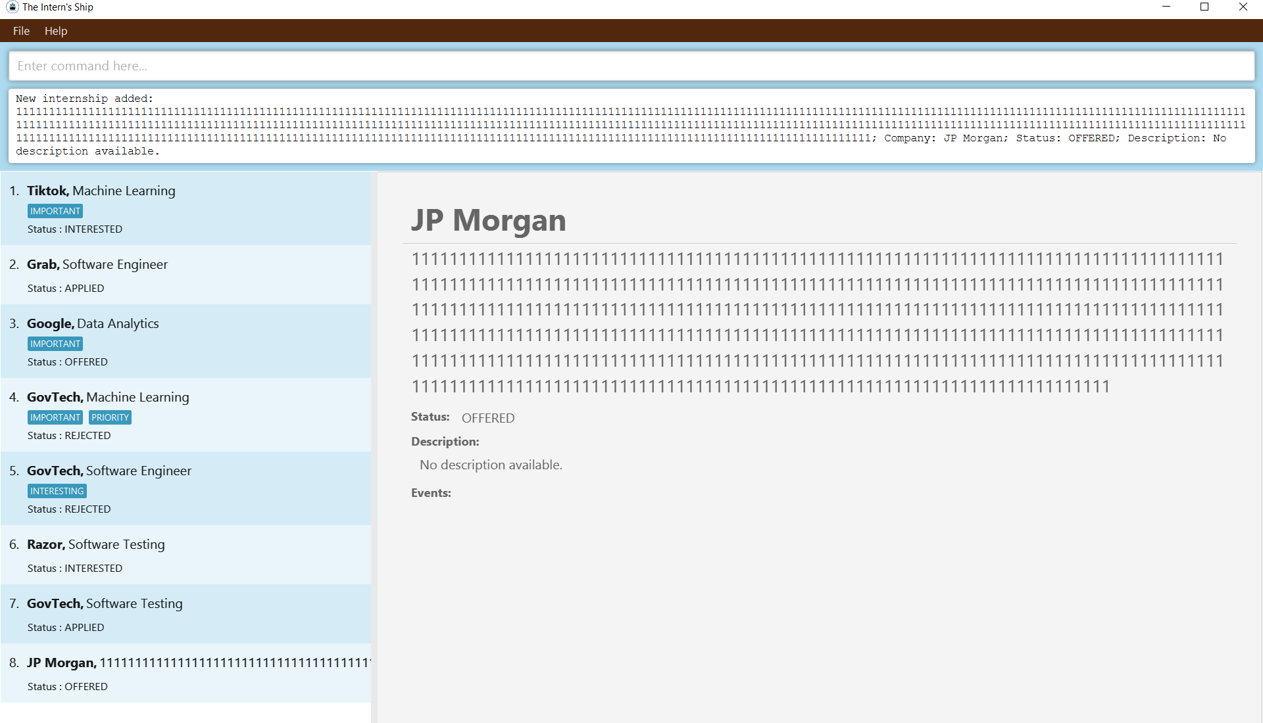Click the command input field

click(x=630, y=66)
